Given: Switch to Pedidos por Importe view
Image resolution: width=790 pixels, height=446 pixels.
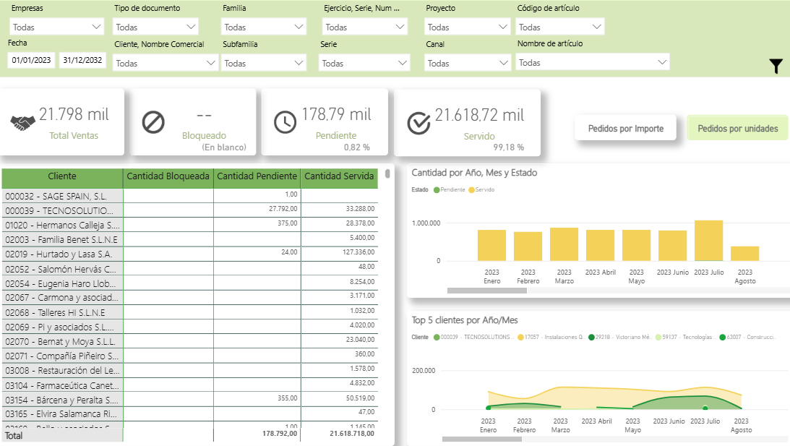Looking at the screenshot, I should (625, 129).
